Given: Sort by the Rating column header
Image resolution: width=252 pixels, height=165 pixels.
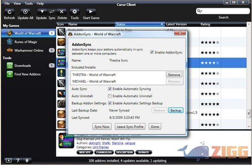Looking at the screenshot, I should pos(210,24).
